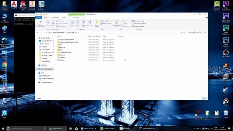Switch to the Compartilhar tab
This screenshot has width=233, height=131.
55,18
